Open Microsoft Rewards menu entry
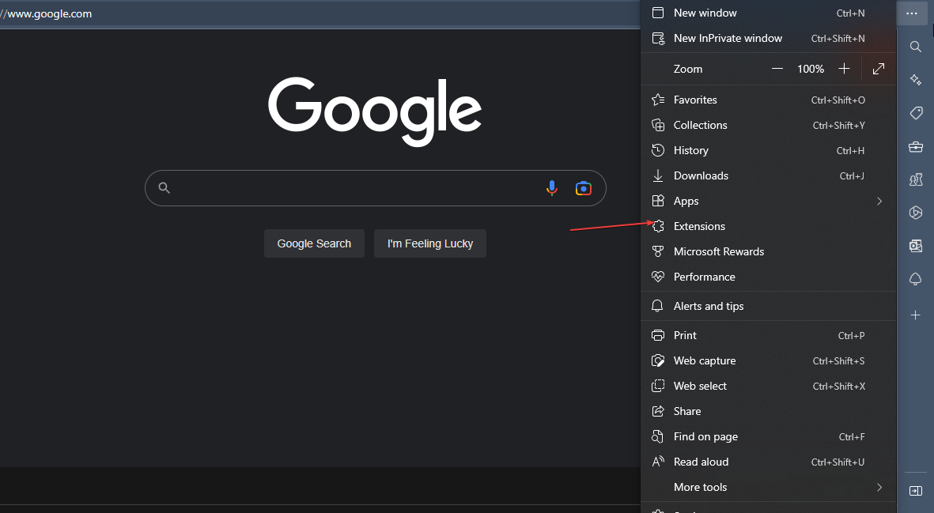Viewport: 934px width, 513px height. click(x=769, y=251)
